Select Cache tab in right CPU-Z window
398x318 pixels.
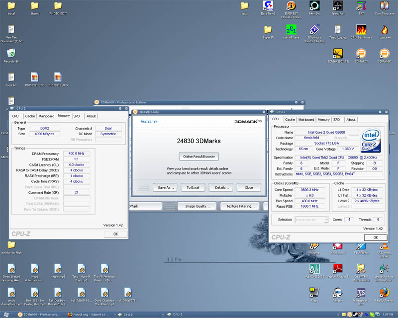coord(290,119)
